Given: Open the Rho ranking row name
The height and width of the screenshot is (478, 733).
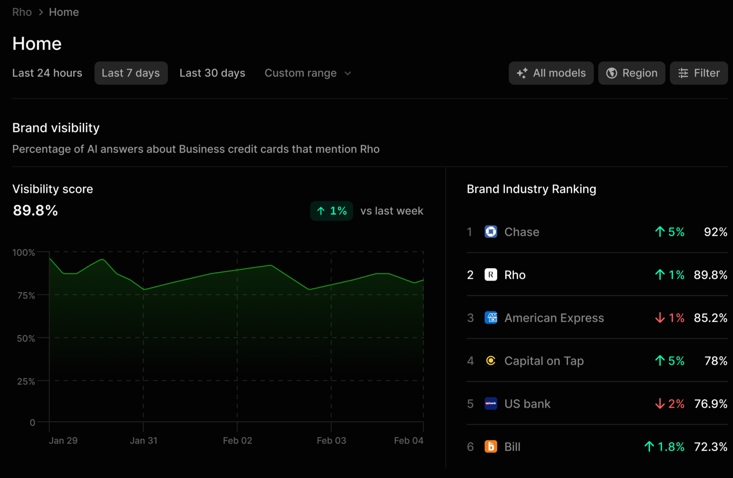Looking at the screenshot, I should 515,275.
